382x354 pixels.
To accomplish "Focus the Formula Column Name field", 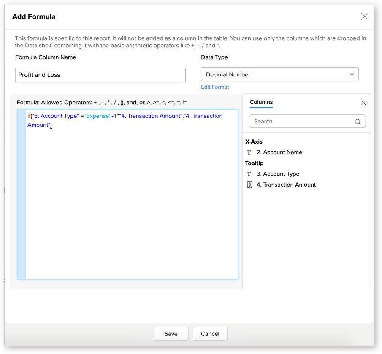I will click(100, 75).
